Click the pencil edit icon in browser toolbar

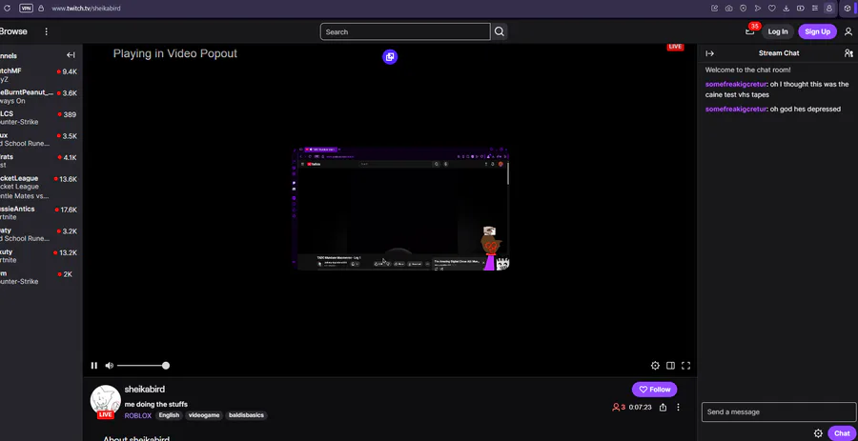[x=715, y=9]
